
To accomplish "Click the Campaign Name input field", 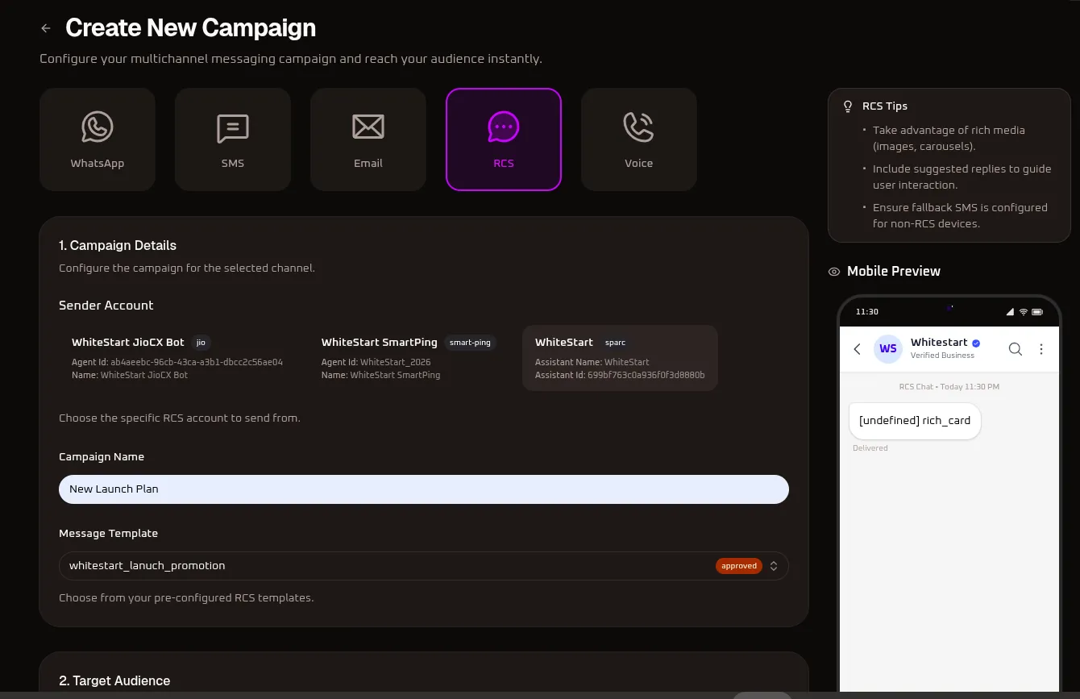I will tap(424, 489).
